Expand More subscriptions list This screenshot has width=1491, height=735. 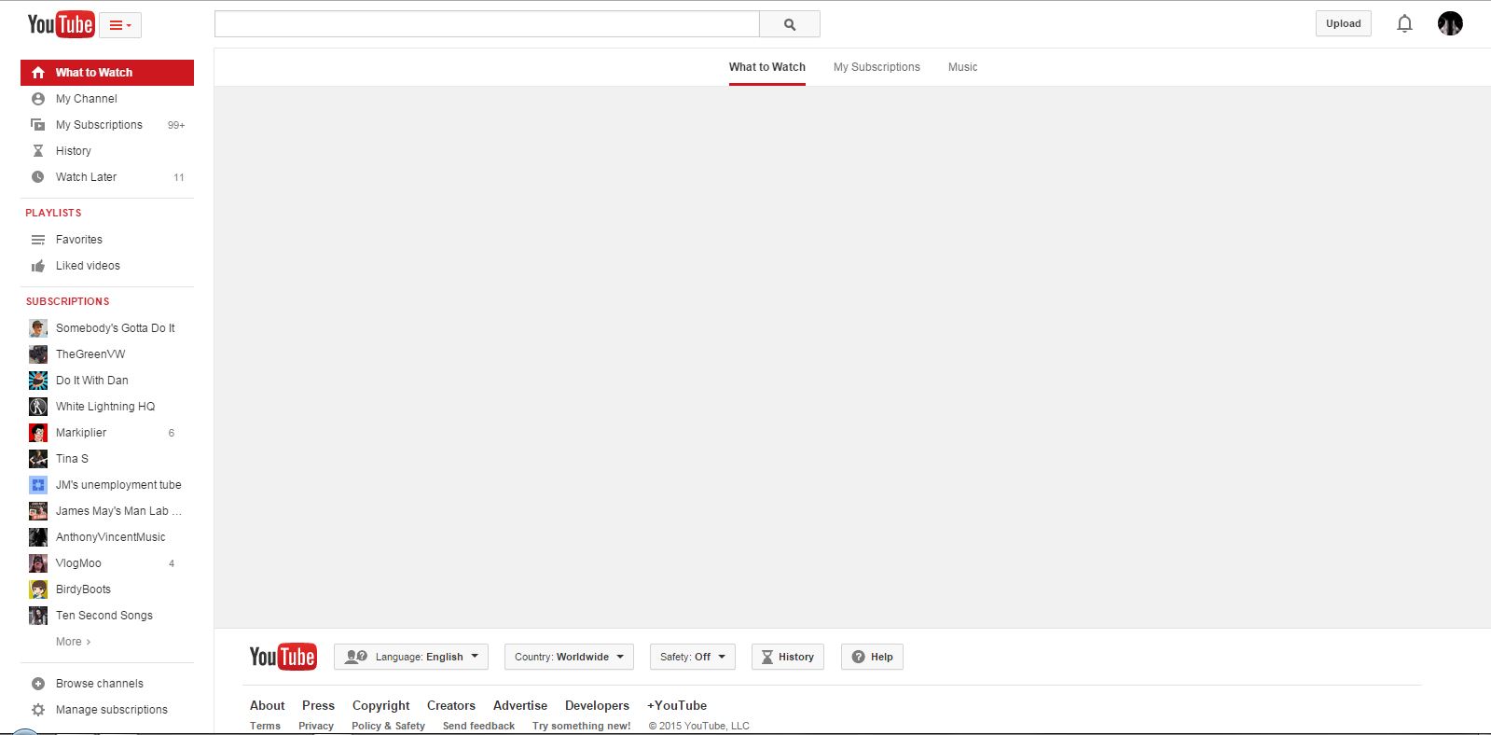(73, 642)
